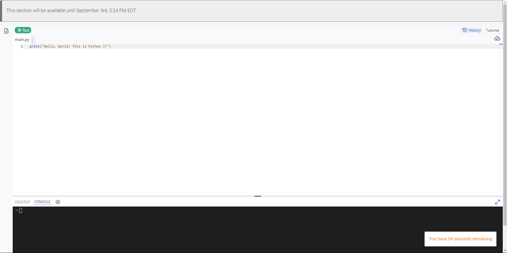Image resolution: width=507 pixels, height=253 pixels.
Task: Open the code History
Action: pos(472,30)
